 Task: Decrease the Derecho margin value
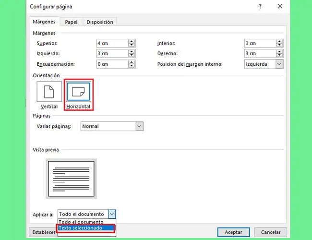(x=279, y=55)
